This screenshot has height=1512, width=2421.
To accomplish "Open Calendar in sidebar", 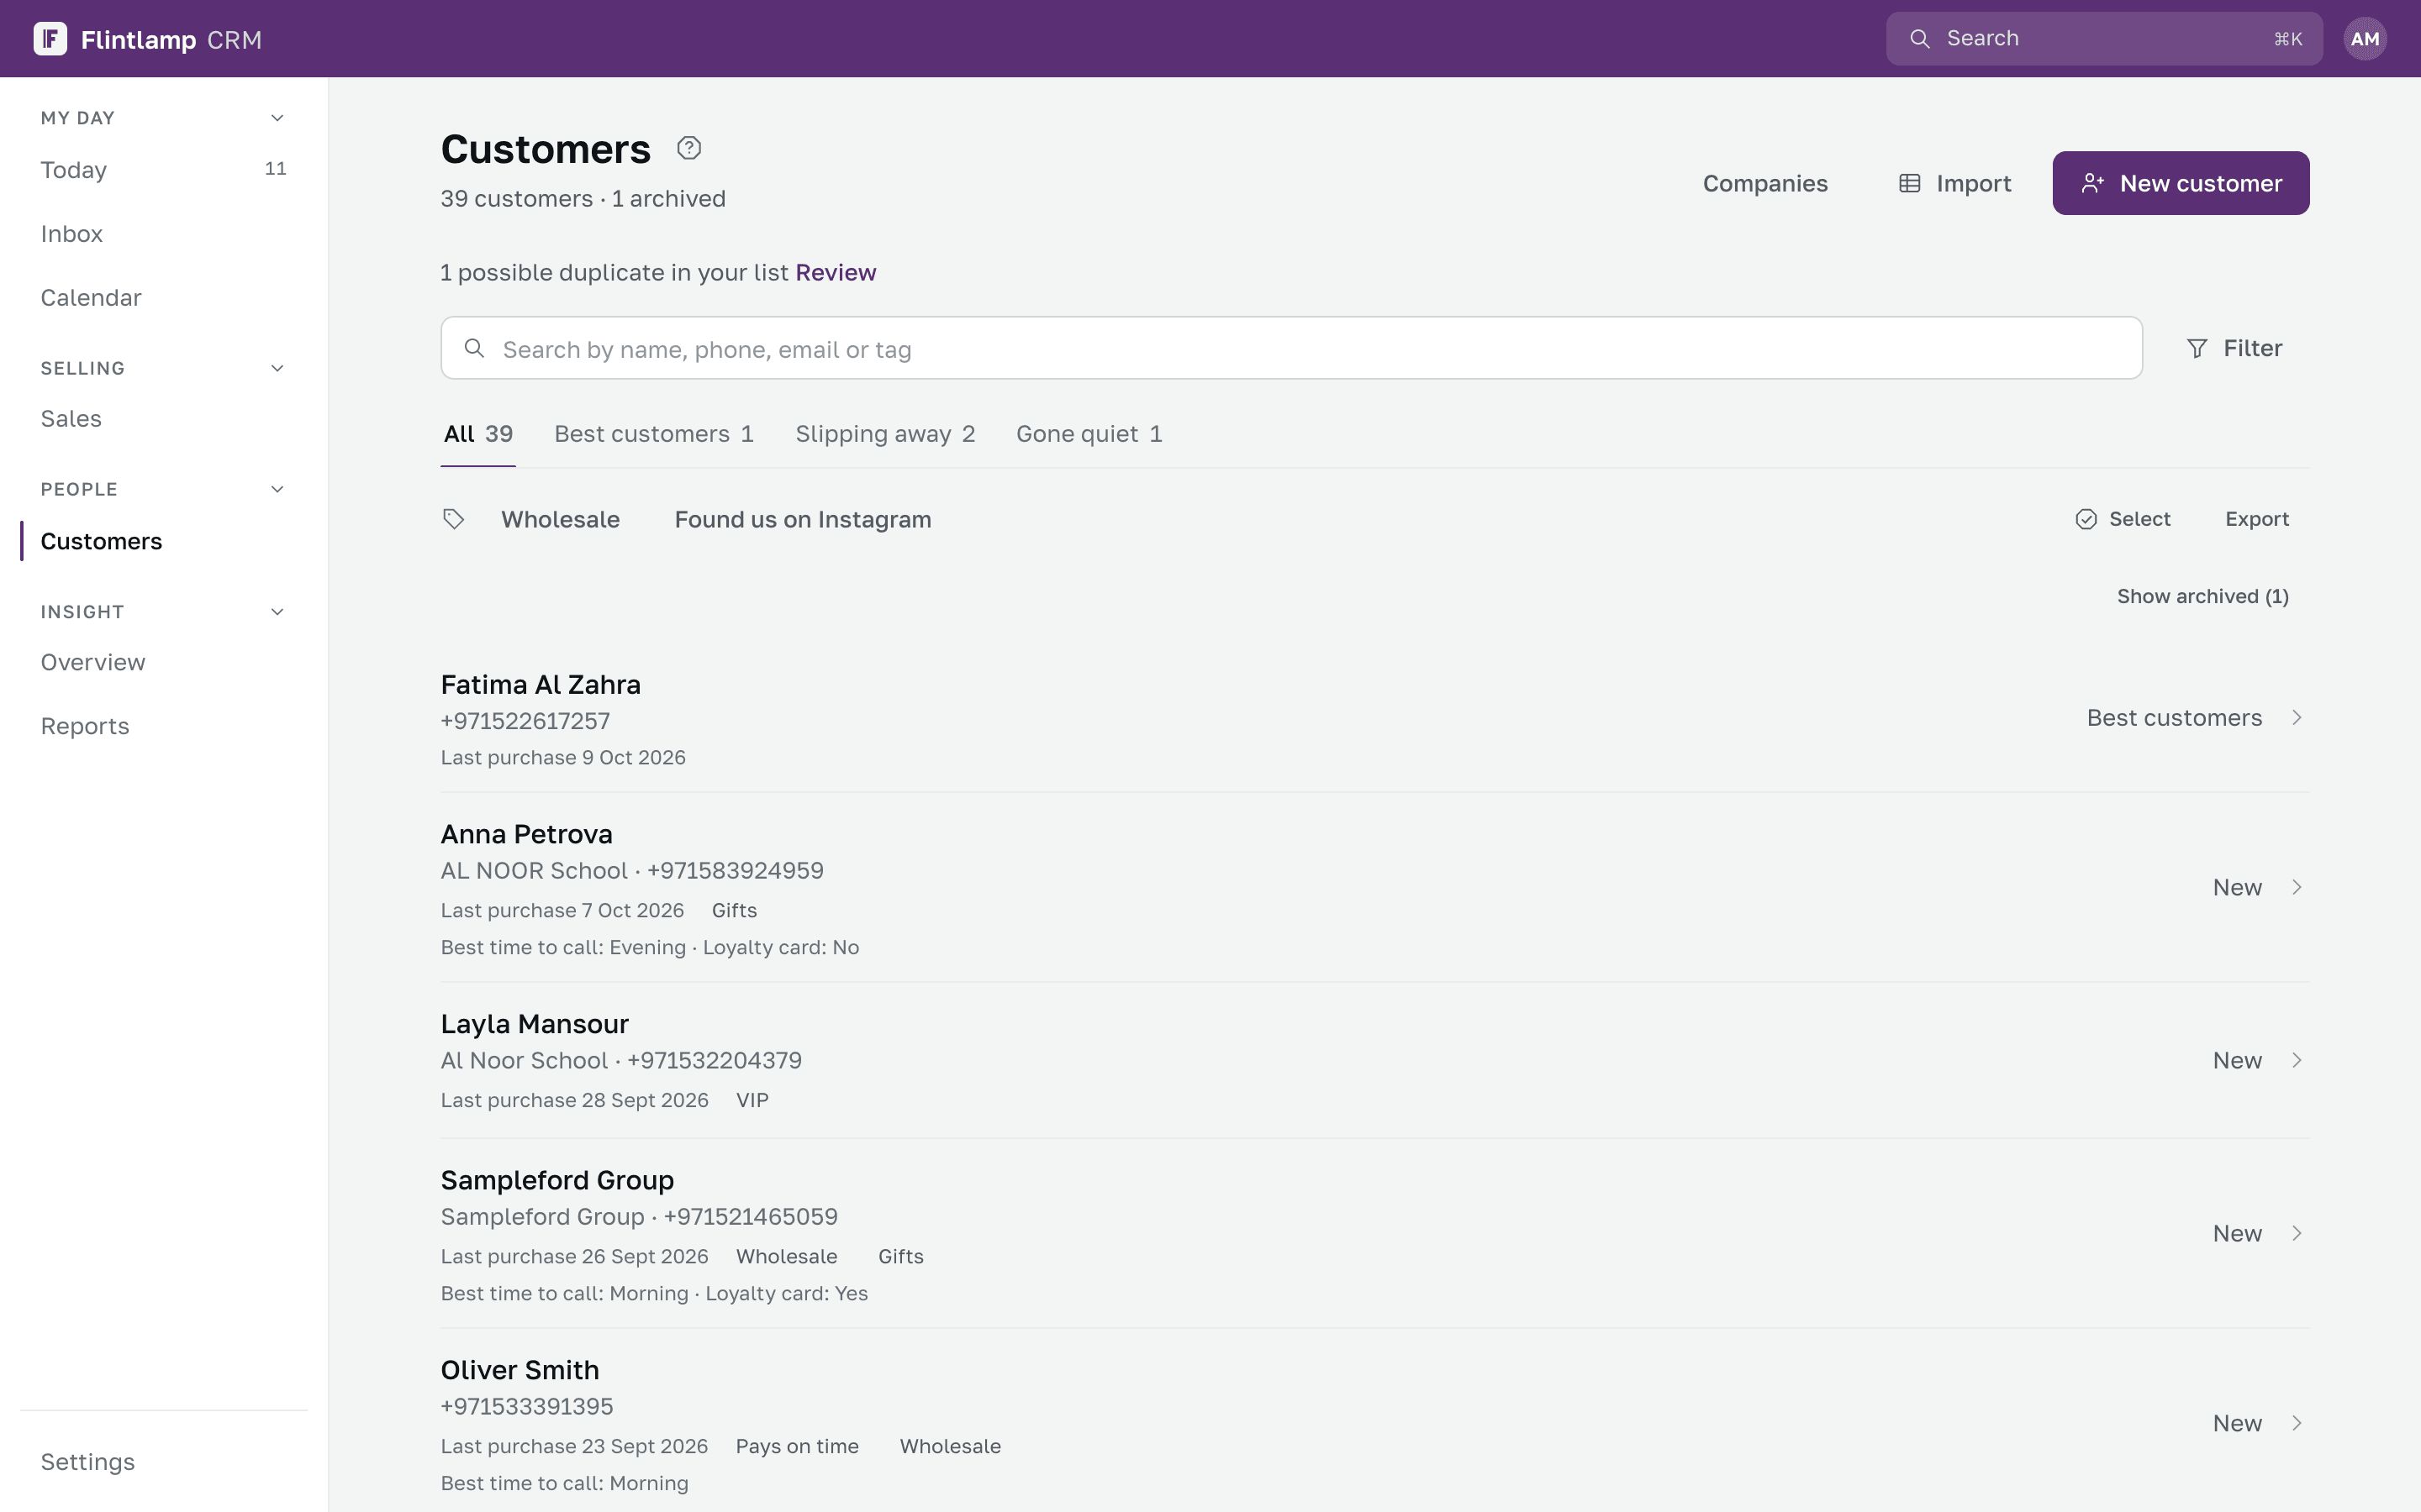I will 164,298.
